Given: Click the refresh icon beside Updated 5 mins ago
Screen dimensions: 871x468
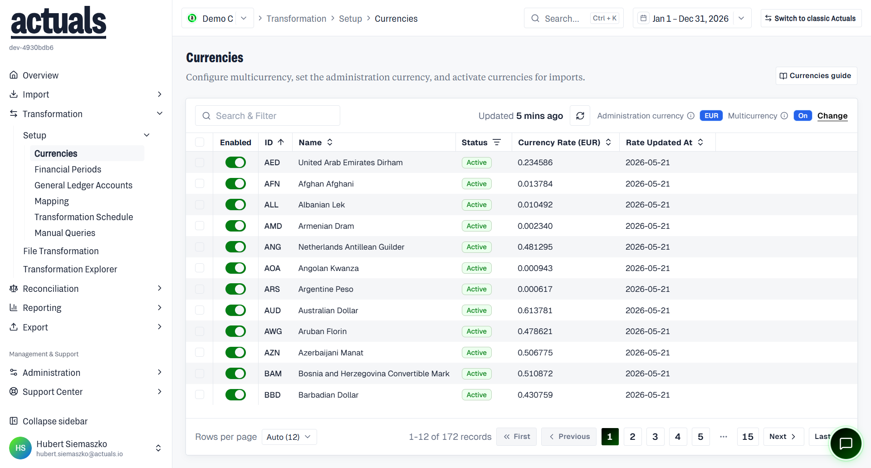Looking at the screenshot, I should pos(580,116).
